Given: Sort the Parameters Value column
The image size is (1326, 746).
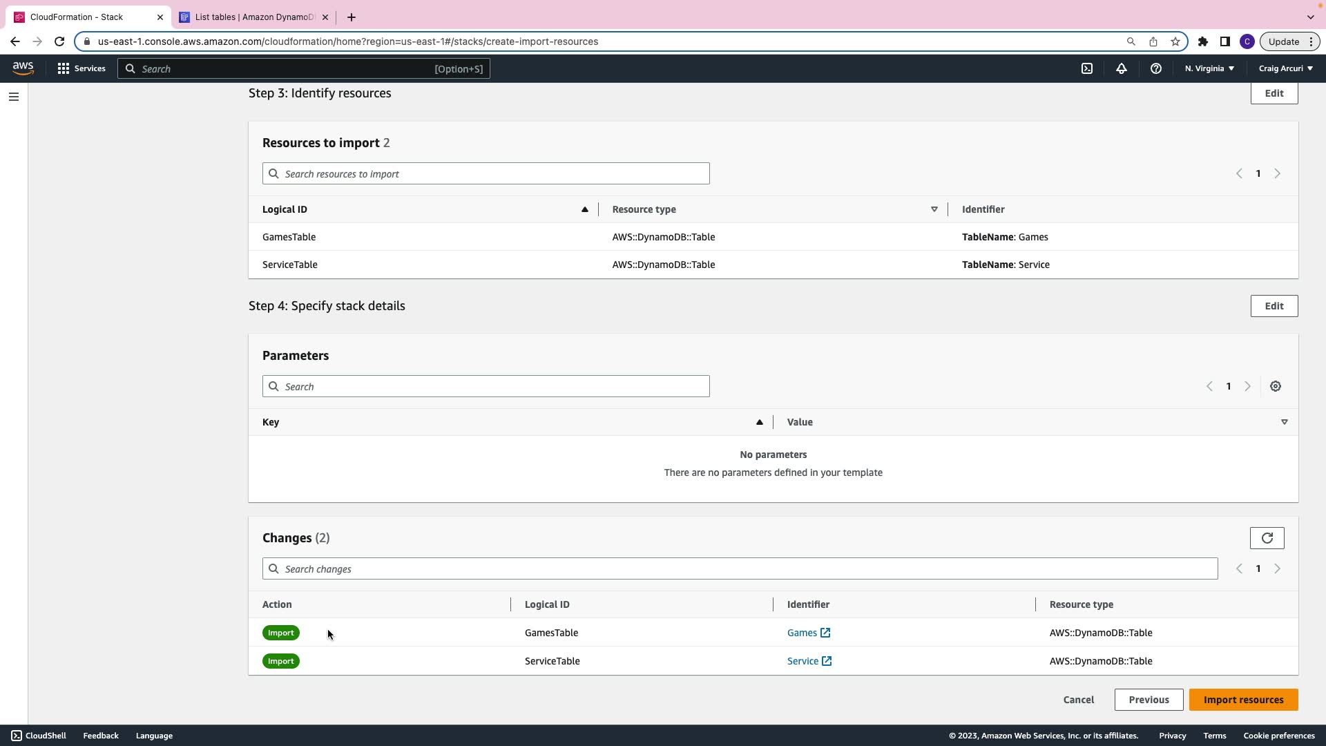Looking at the screenshot, I should click(1284, 422).
